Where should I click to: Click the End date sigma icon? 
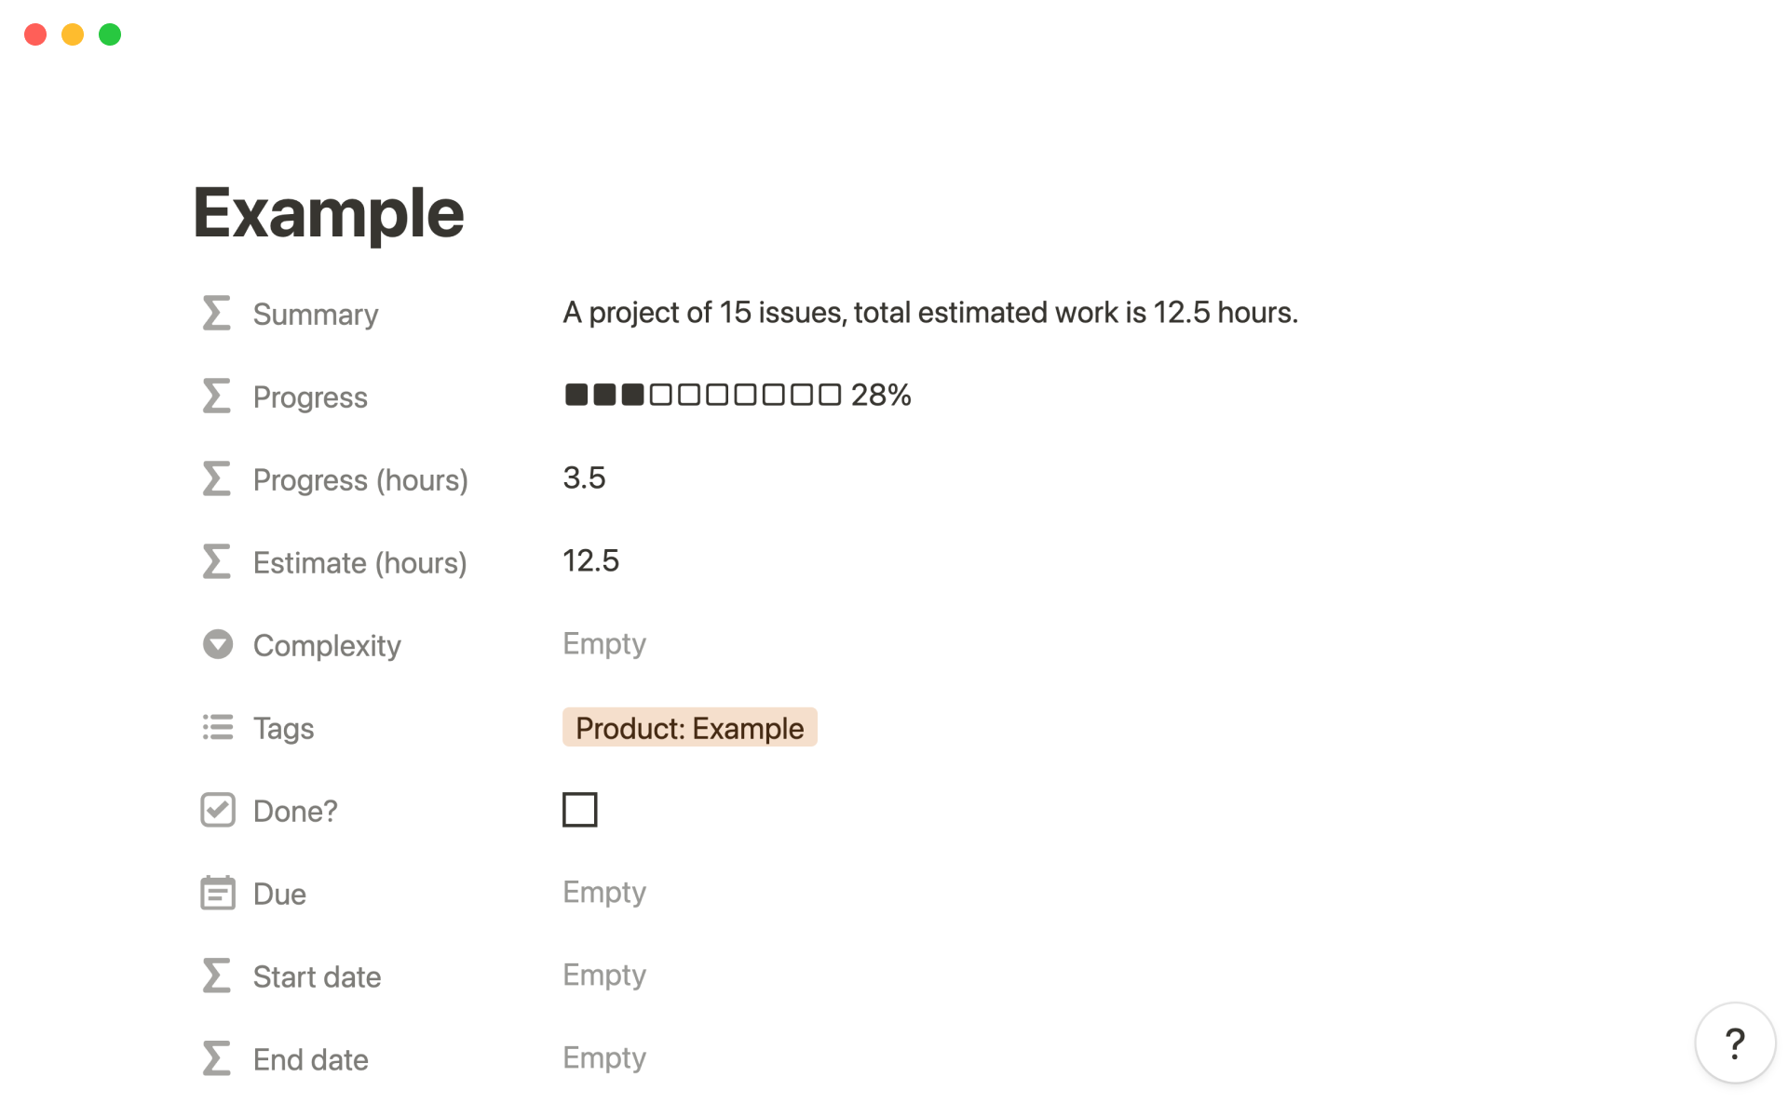(x=215, y=1058)
